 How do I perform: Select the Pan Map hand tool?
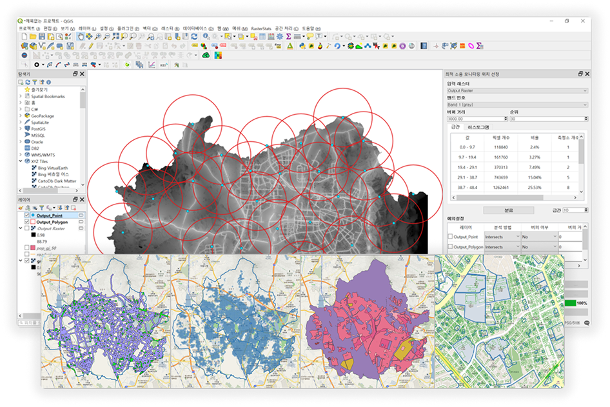pyautogui.click(x=80, y=37)
